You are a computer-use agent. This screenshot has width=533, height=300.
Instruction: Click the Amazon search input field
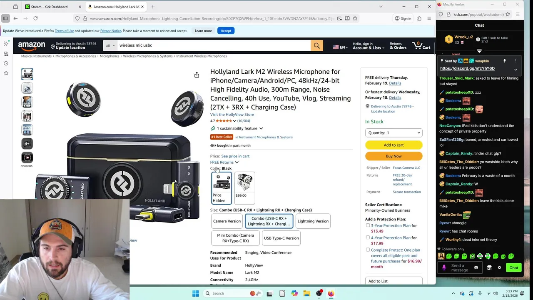[214, 45]
